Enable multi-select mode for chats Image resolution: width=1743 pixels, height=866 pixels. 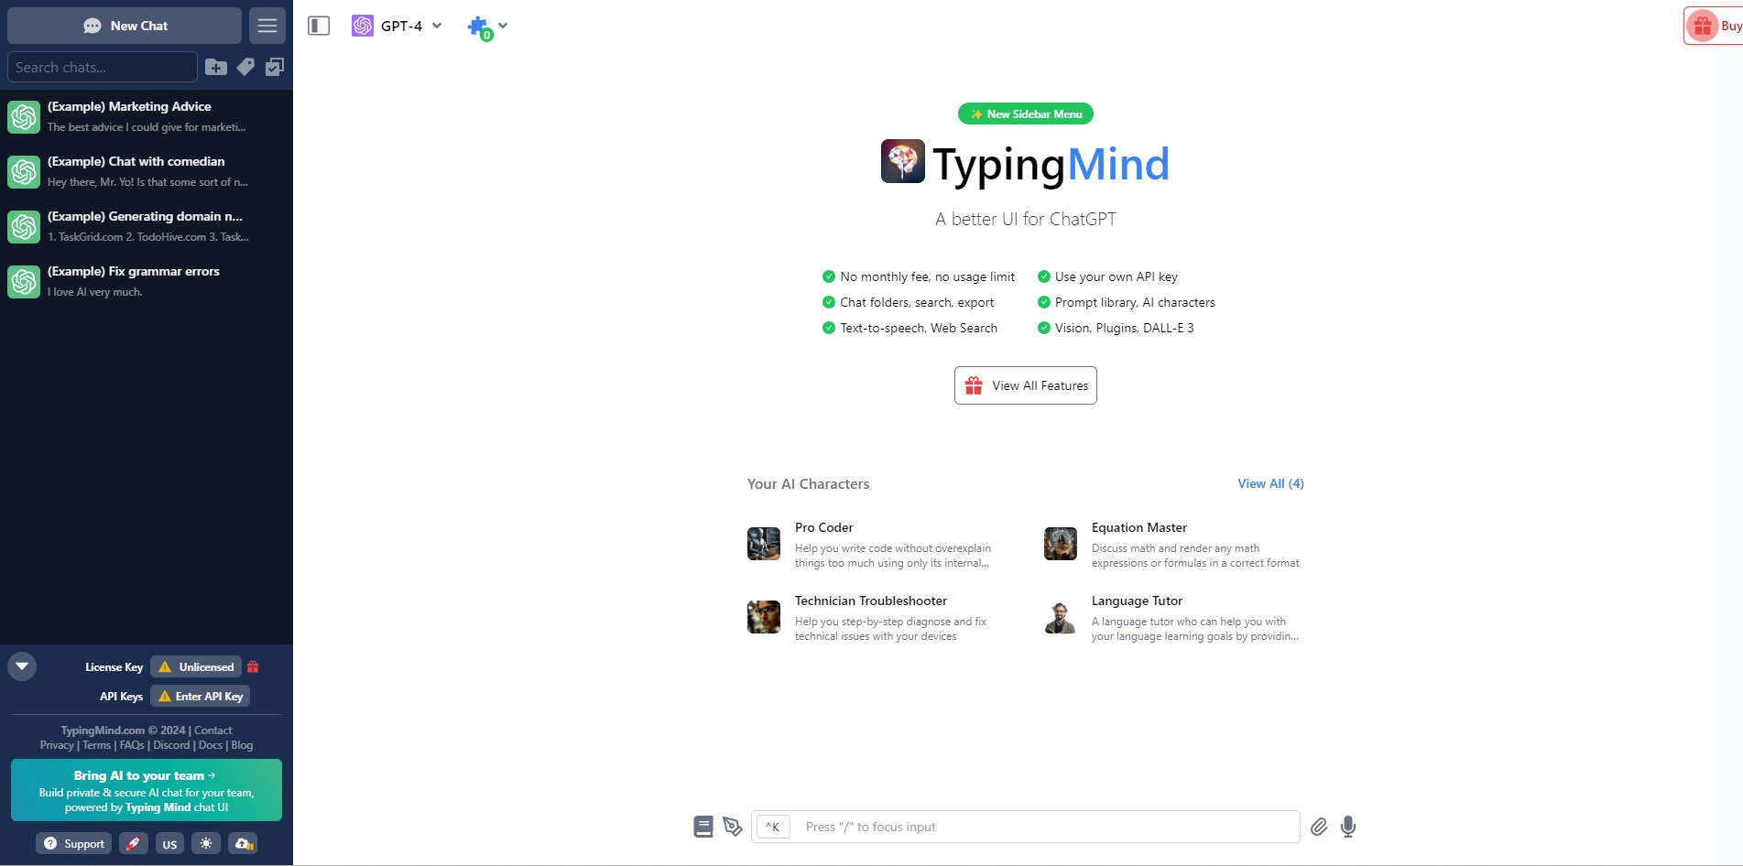[x=275, y=67]
